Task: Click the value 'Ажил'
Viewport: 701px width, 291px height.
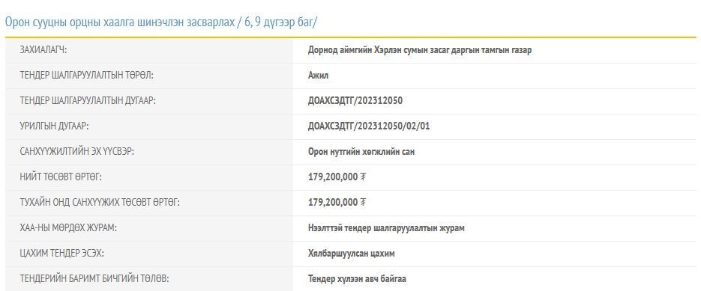Action: coord(319,76)
